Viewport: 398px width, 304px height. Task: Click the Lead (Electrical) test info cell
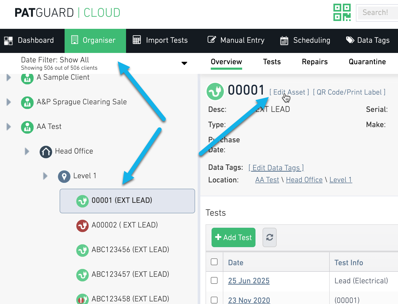coord(361,281)
